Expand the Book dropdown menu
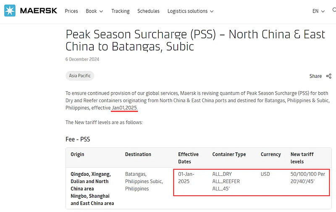 (x=94, y=11)
